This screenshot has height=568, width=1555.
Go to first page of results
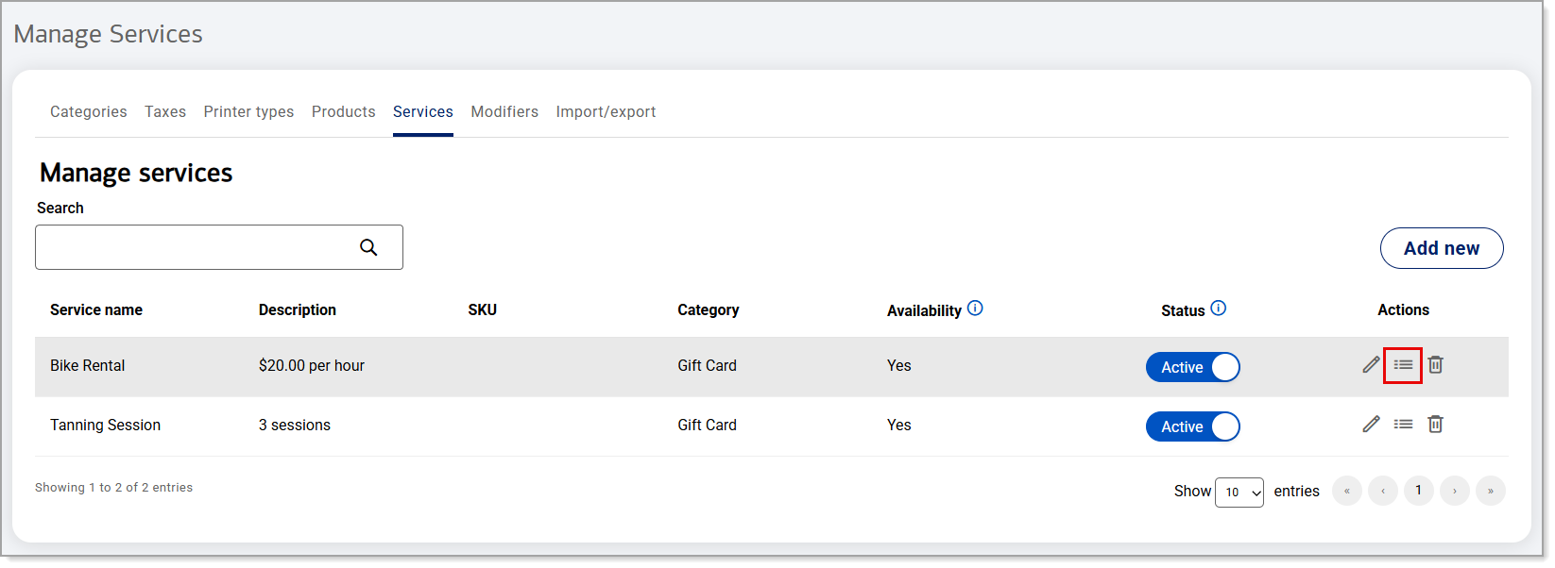point(1347,491)
